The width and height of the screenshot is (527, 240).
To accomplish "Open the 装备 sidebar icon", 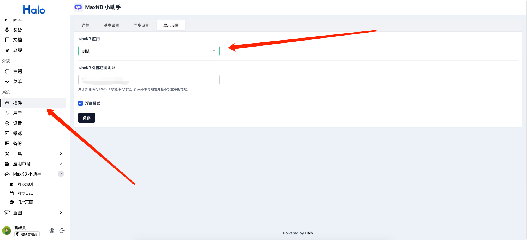I will pos(7,30).
